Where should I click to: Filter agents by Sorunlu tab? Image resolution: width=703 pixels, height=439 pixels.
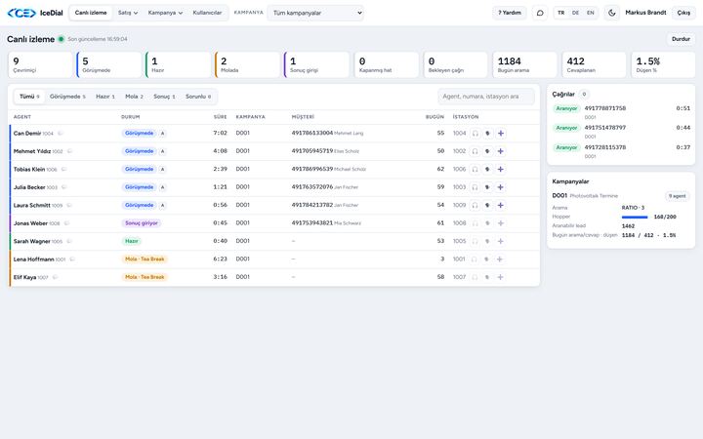point(198,97)
